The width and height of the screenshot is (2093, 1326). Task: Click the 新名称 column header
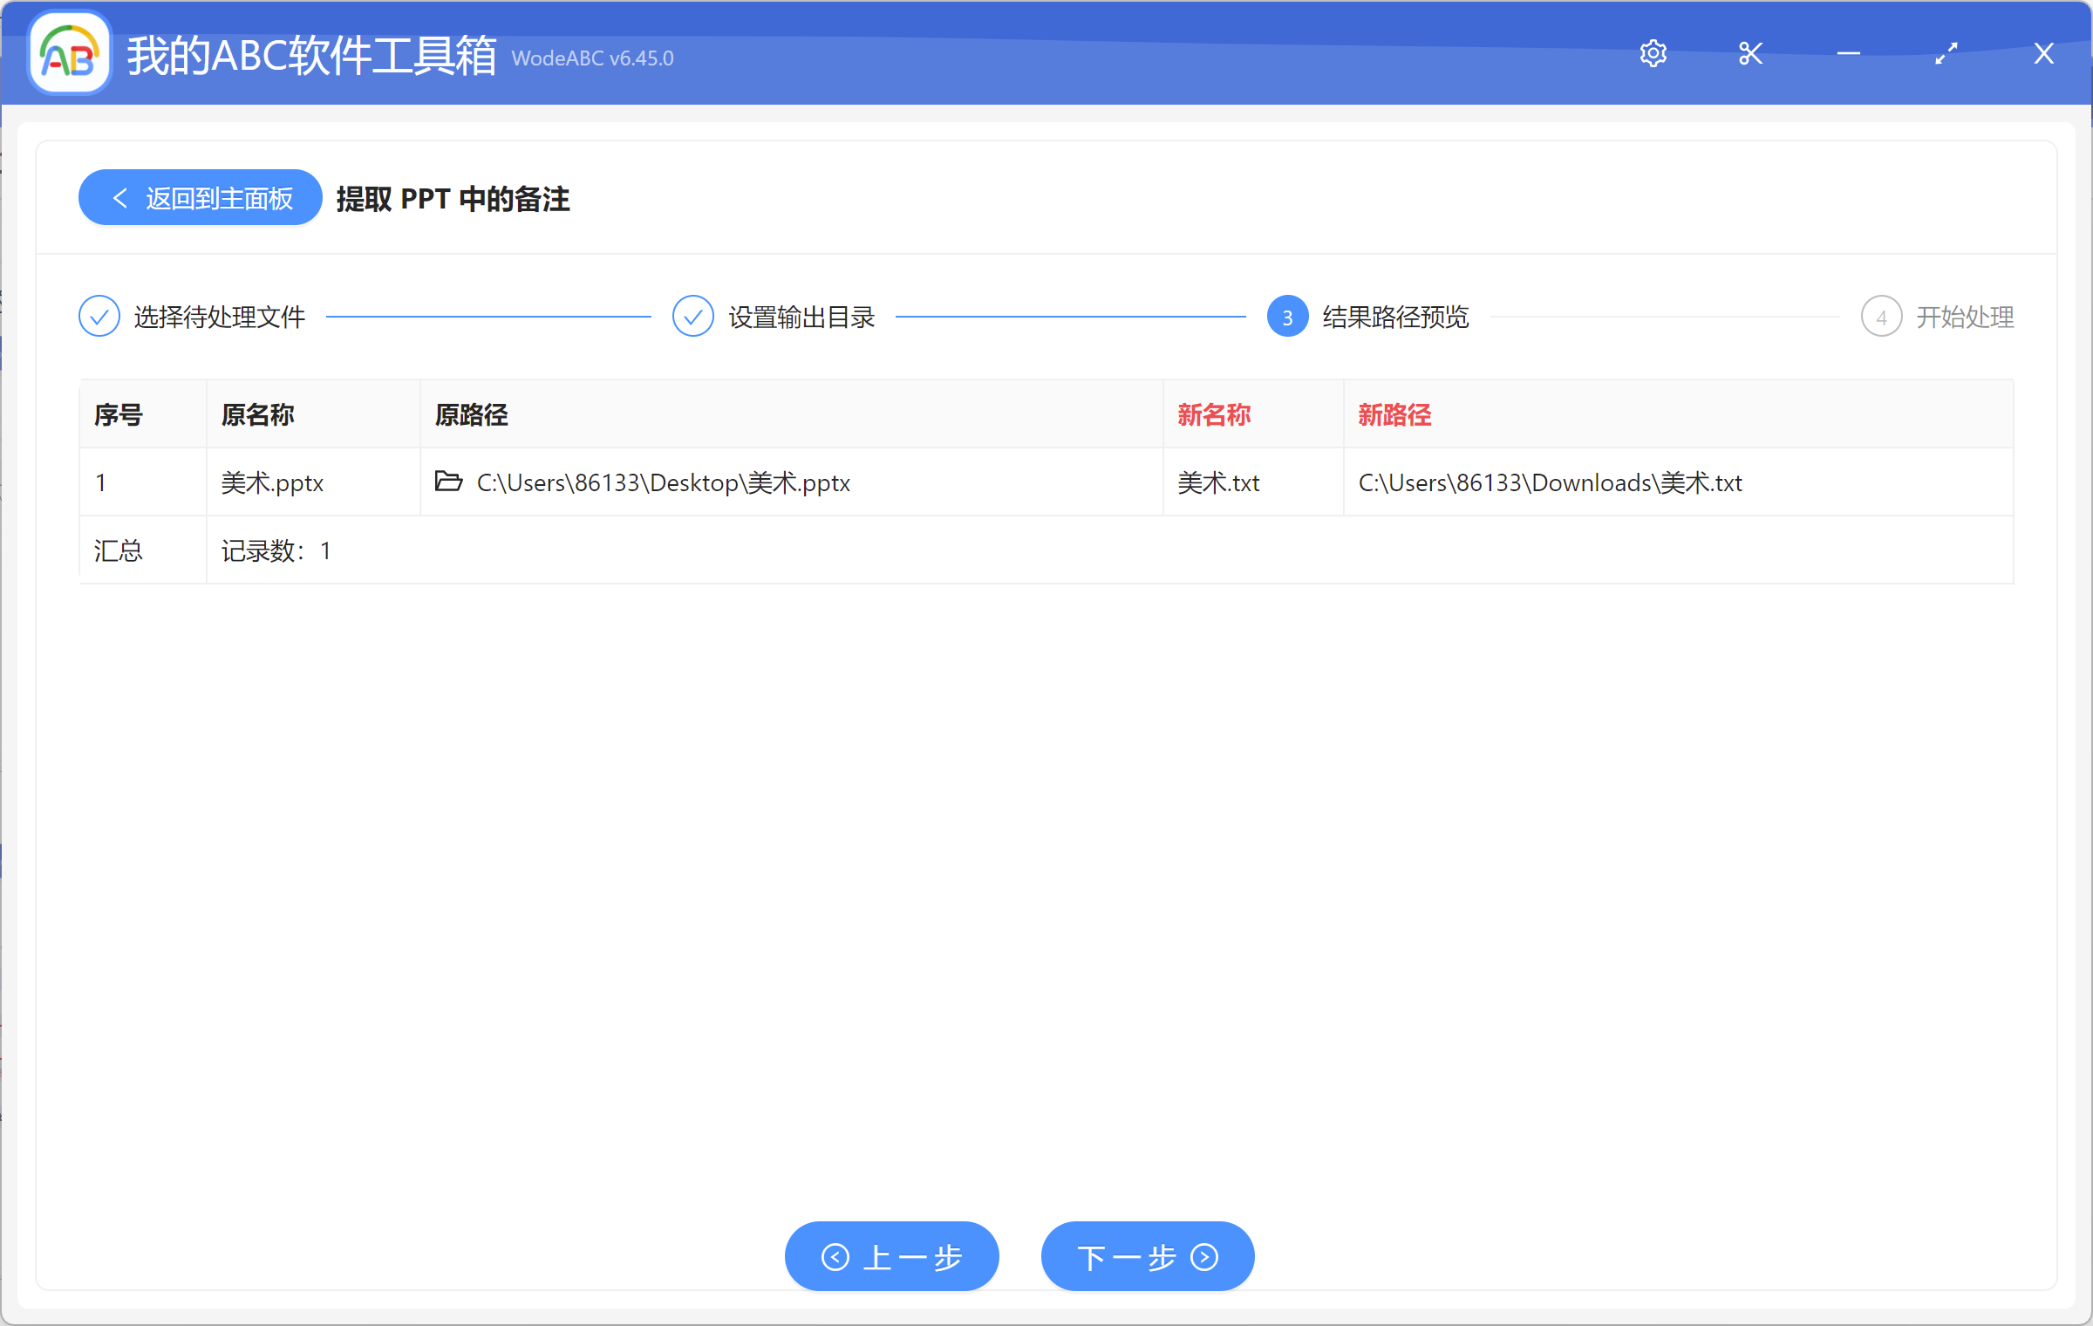[x=1214, y=414]
